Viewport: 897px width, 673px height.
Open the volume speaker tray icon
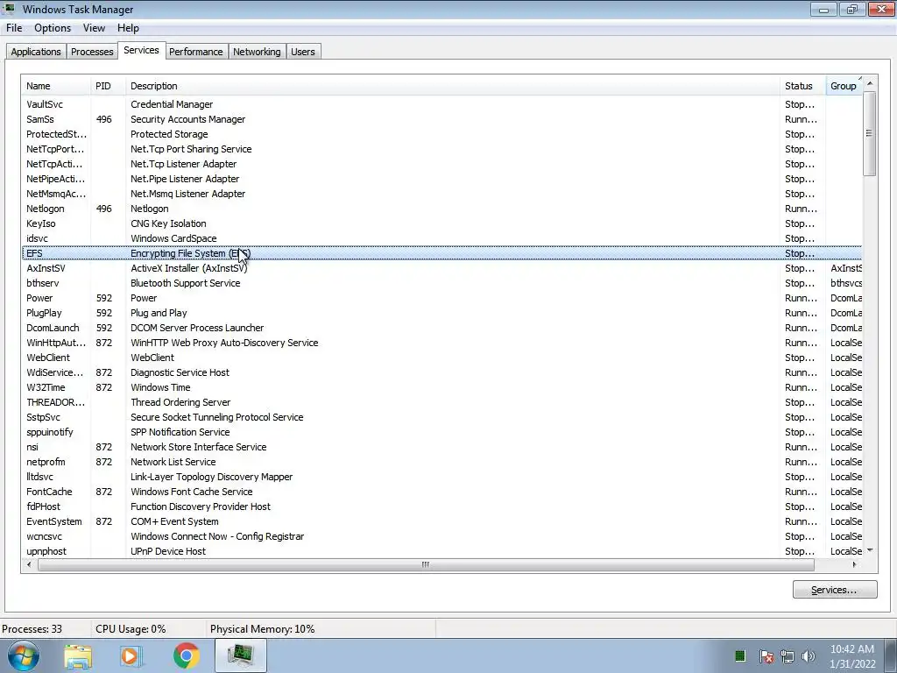[809, 655]
